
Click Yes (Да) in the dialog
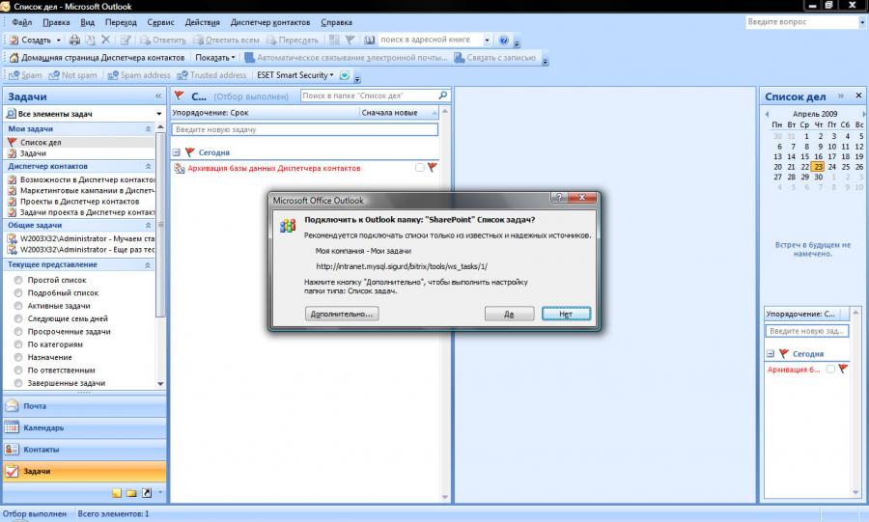point(509,314)
